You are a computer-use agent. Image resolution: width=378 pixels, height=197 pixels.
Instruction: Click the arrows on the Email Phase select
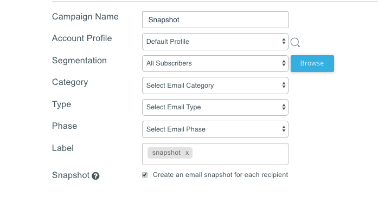click(284, 129)
